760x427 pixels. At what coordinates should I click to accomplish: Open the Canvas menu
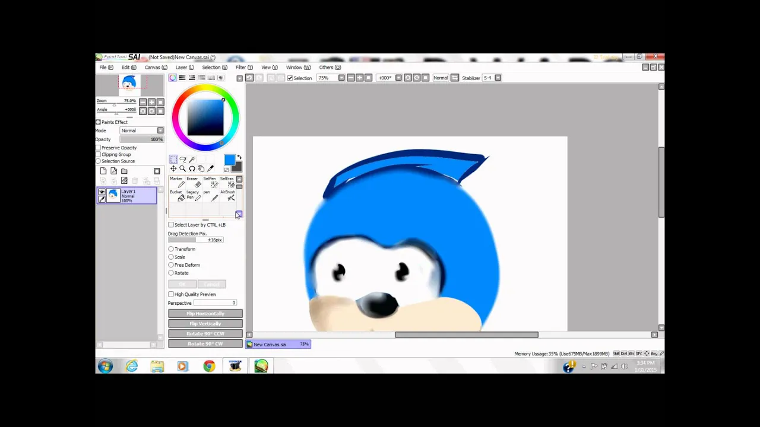(155, 67)
